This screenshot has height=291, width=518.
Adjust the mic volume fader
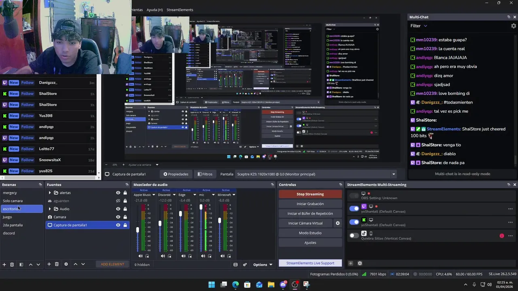[x=201, y=207]
